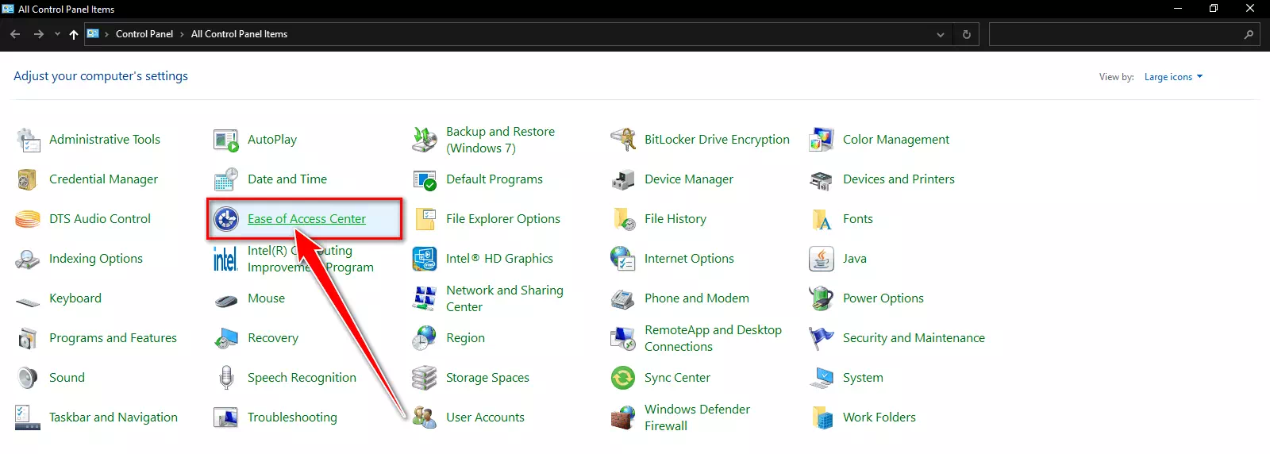Open Color Management icon
The width and height of the screenshot is (1270, 454).
pyautogui.click(x=822, y=140)
